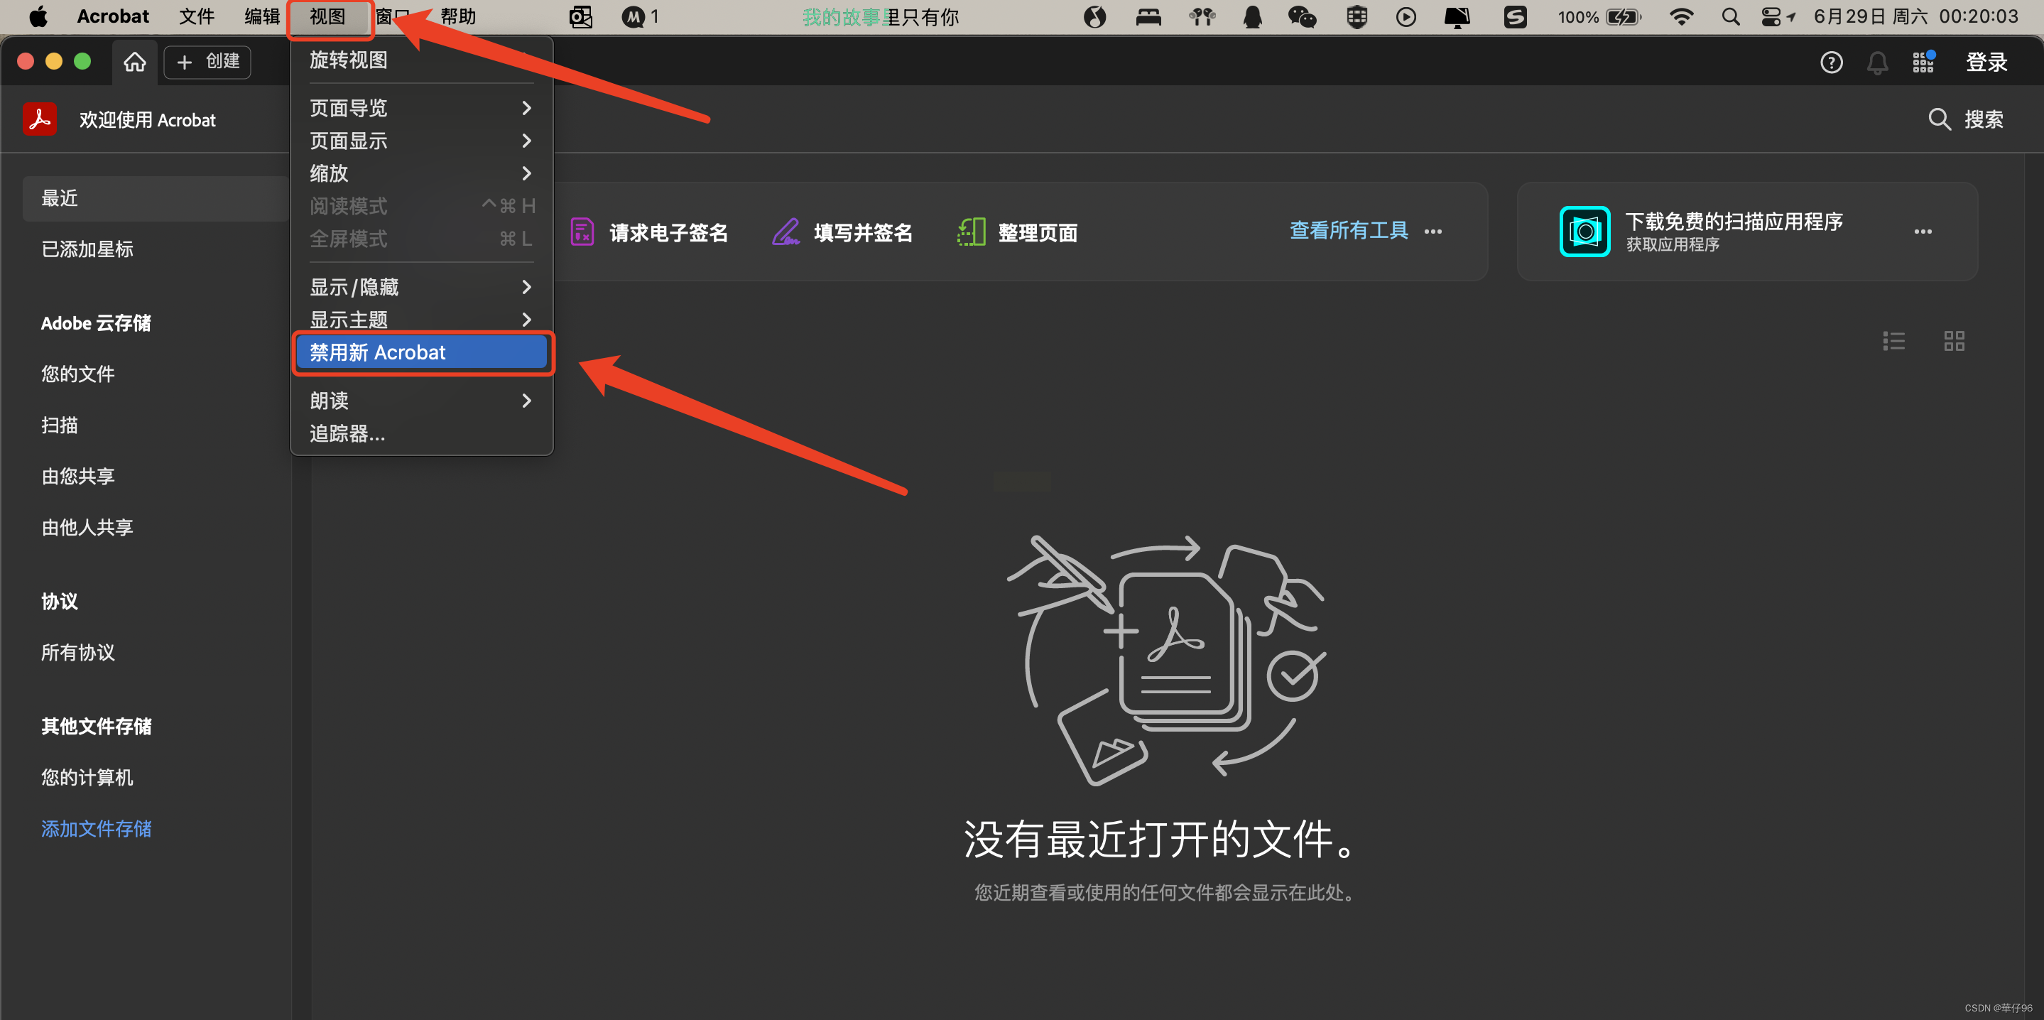The height and width of the screenshot is (1020, 2044).
Task: Open the apps grid icon near login
Action: coord(1923,62)
